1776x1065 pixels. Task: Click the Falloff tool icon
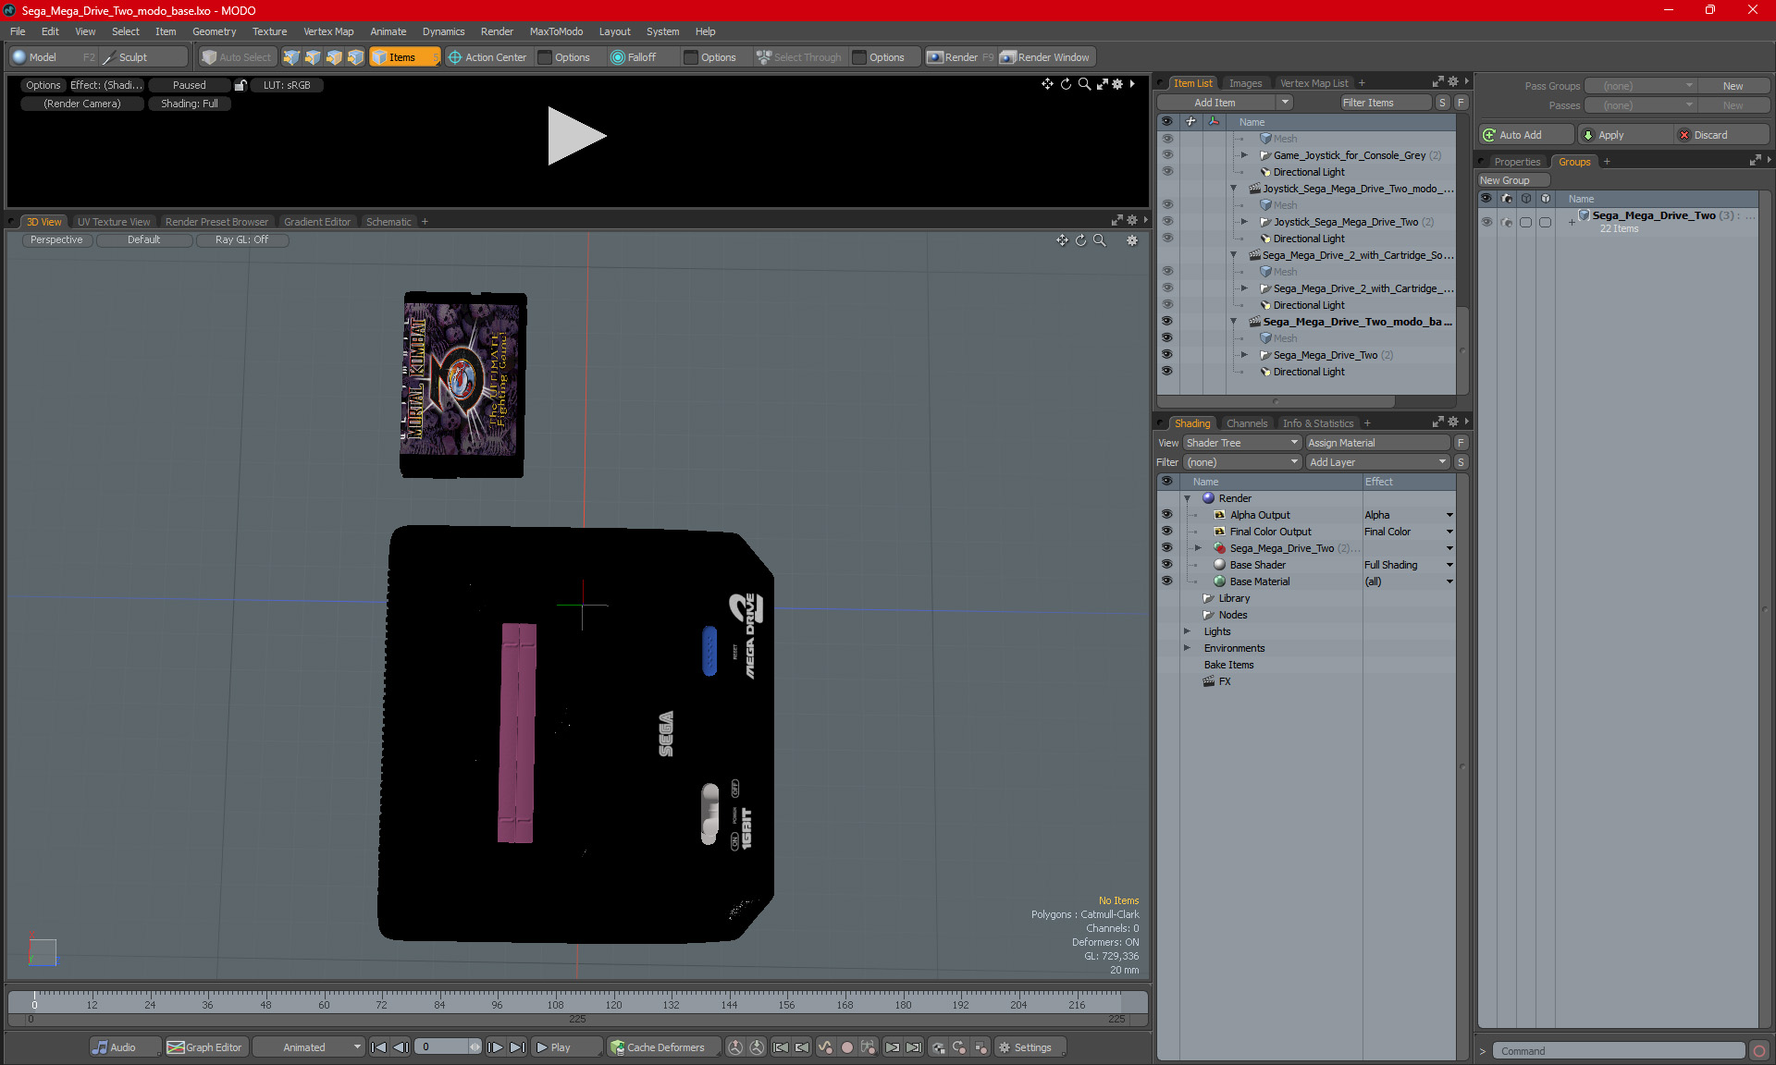(617, 57)
